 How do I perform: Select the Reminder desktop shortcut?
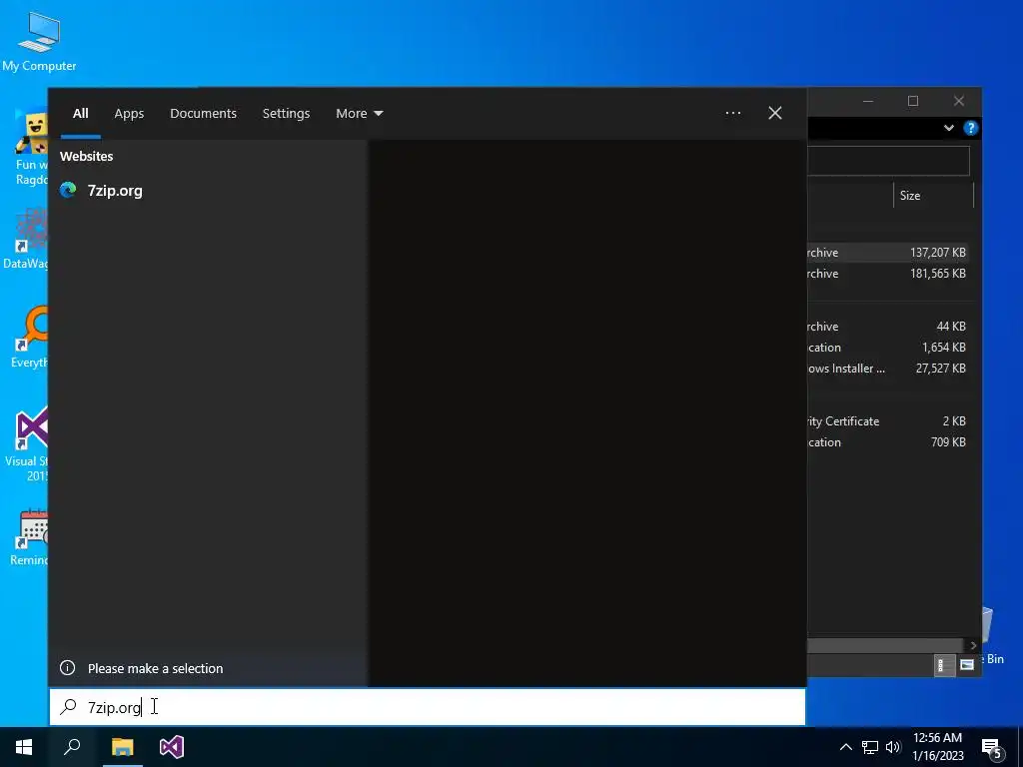(29, 537)
